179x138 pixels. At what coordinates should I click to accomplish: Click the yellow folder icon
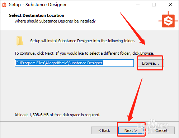click(20, 41)
